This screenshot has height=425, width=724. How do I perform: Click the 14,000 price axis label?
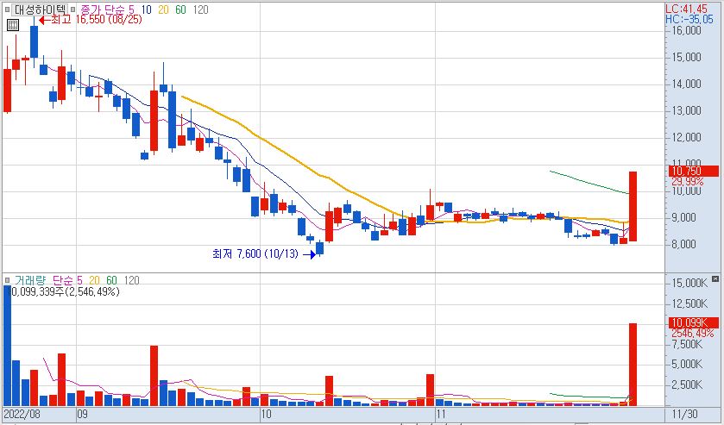click(x=687, y=84)
